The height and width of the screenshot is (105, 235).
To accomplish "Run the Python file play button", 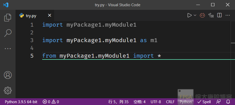I will pyautogui.click(x=190, y=16).
